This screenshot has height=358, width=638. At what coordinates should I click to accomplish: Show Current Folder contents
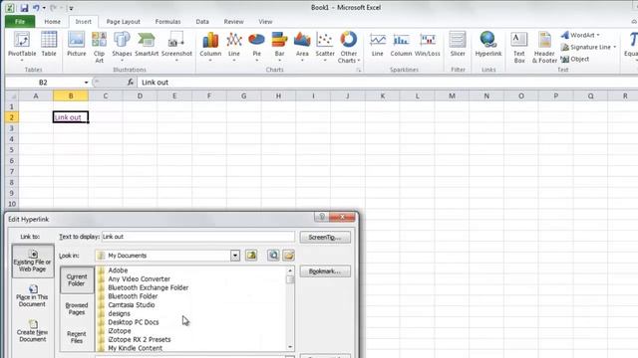point(77,279)
